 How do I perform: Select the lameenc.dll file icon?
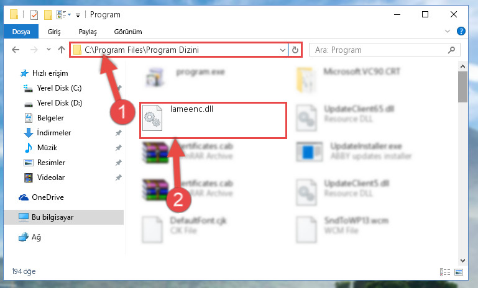click(x=152, y=117)
